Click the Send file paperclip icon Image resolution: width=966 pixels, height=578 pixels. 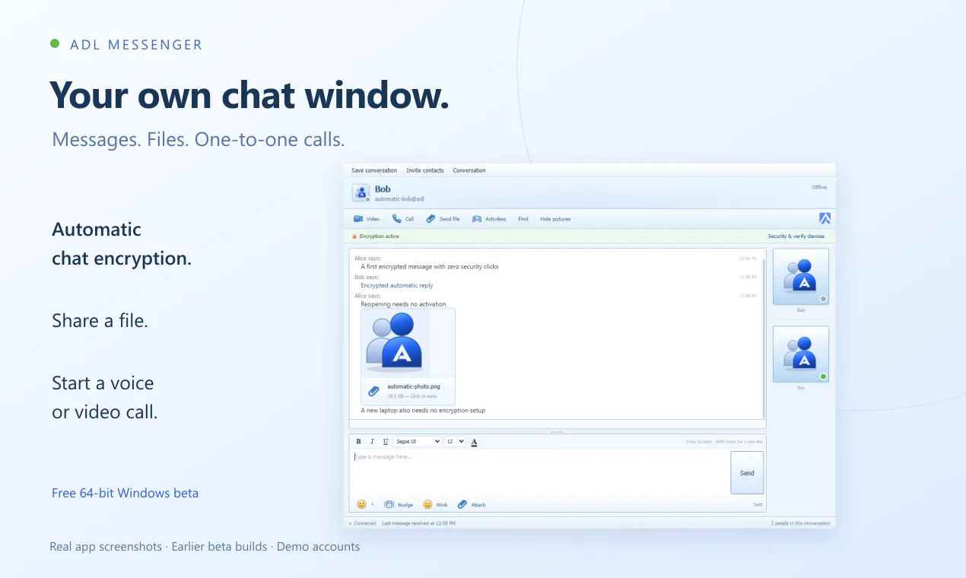pos(431,219)
